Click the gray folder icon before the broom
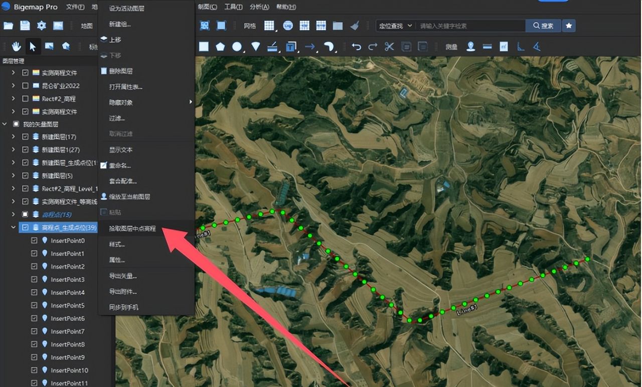Screen dimensions: 642x387 [338, 26]
